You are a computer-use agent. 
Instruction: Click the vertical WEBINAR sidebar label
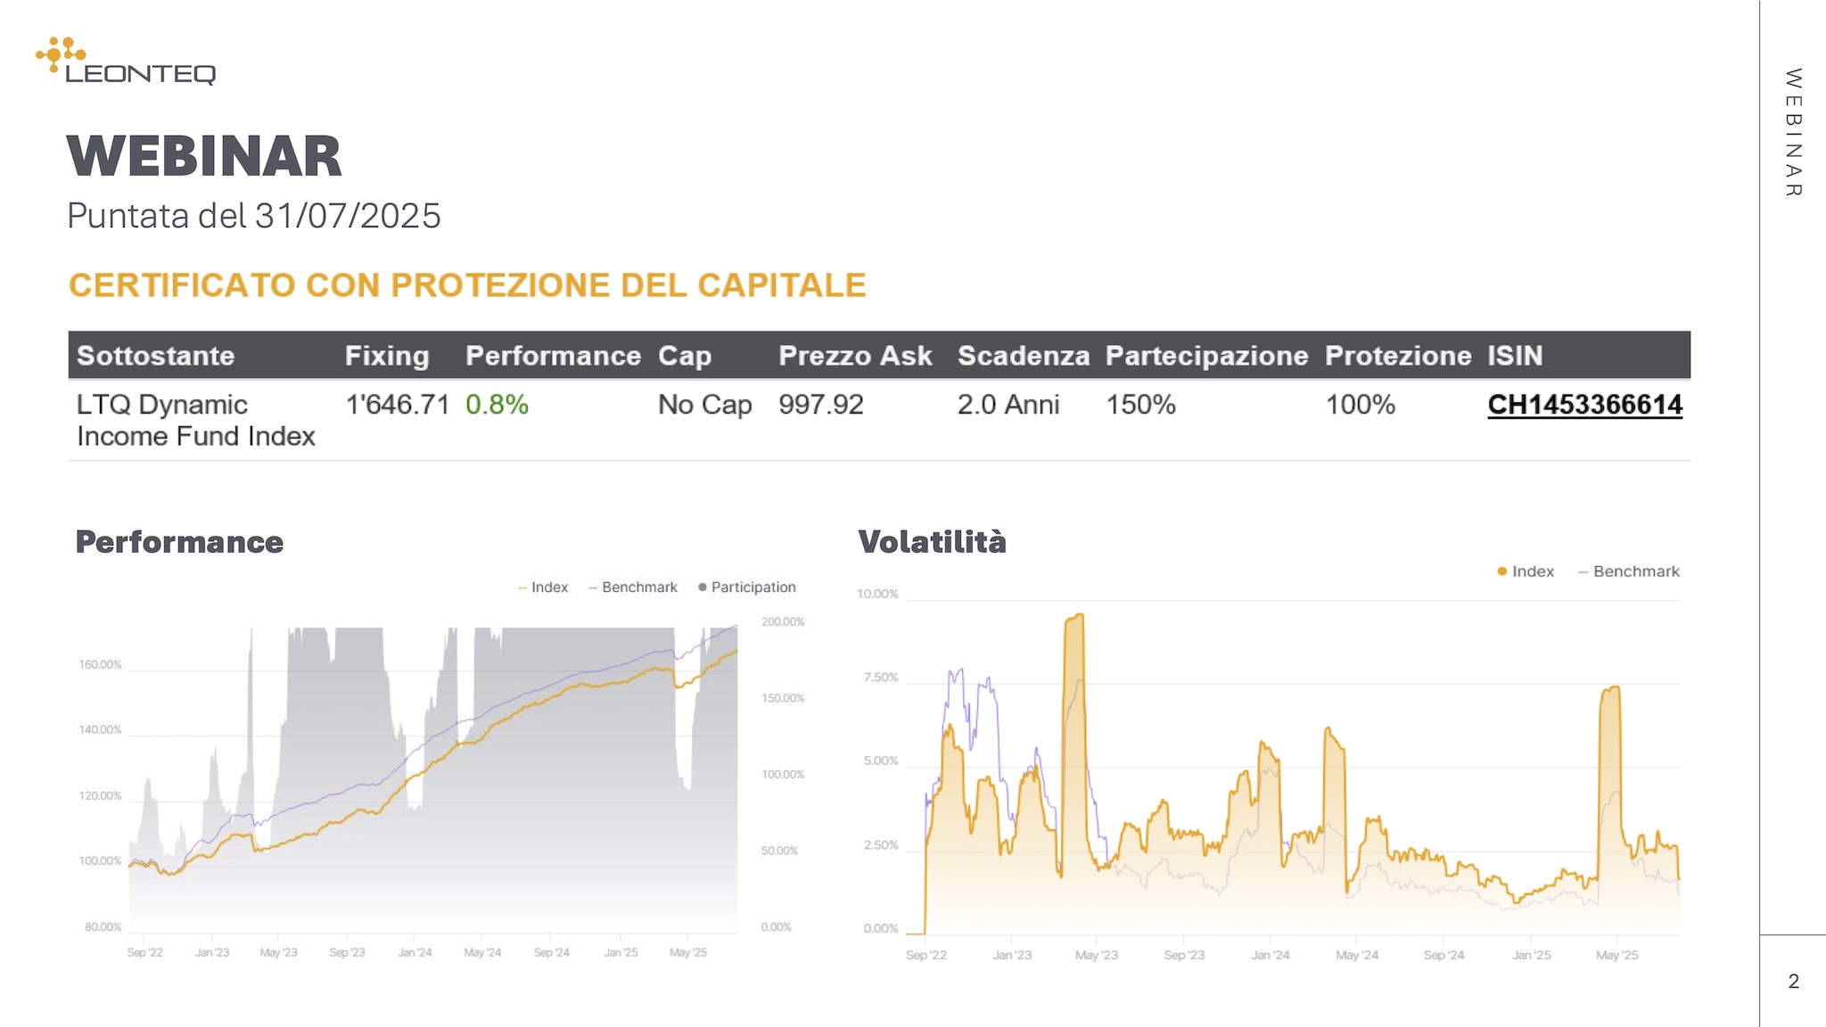click(1793, 132)
